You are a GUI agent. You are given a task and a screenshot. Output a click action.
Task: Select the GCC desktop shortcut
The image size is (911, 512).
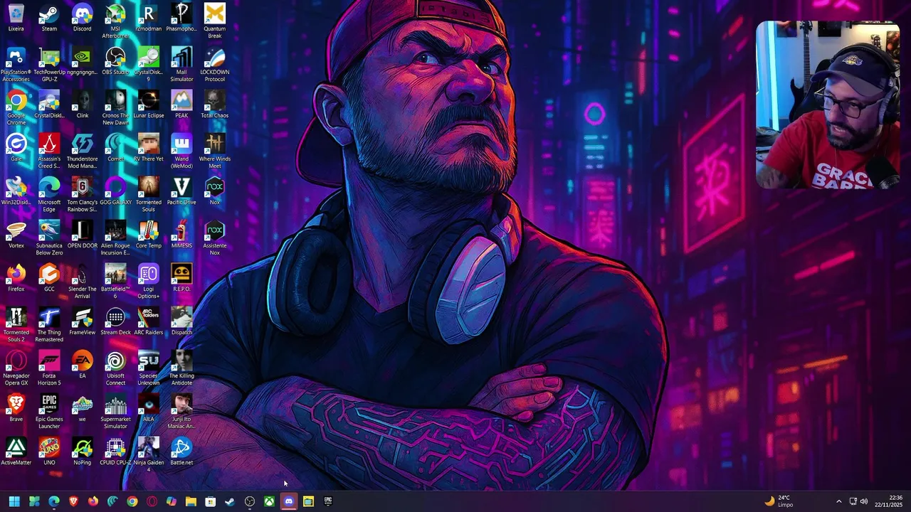pyautogui.click(x=49, y=279)
